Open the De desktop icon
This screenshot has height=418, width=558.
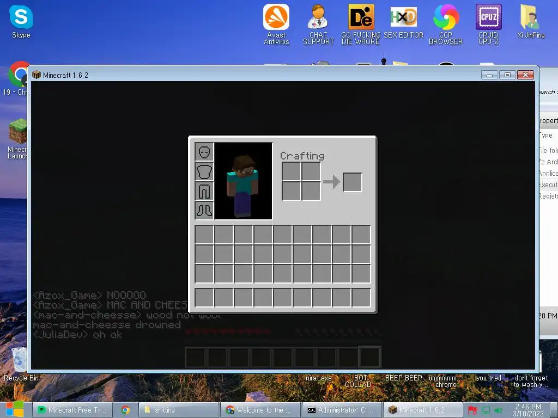coord(361,24)
